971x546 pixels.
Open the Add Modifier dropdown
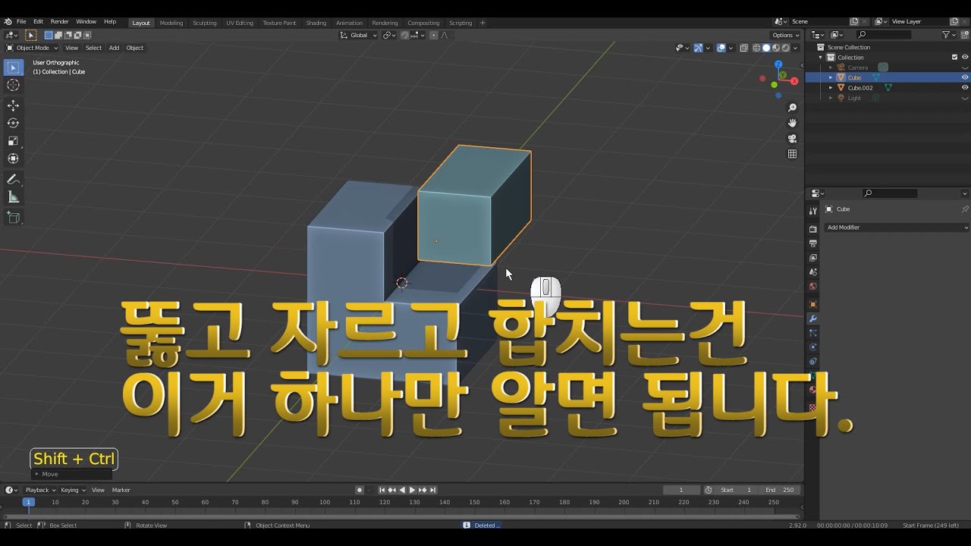pos(897,227)
